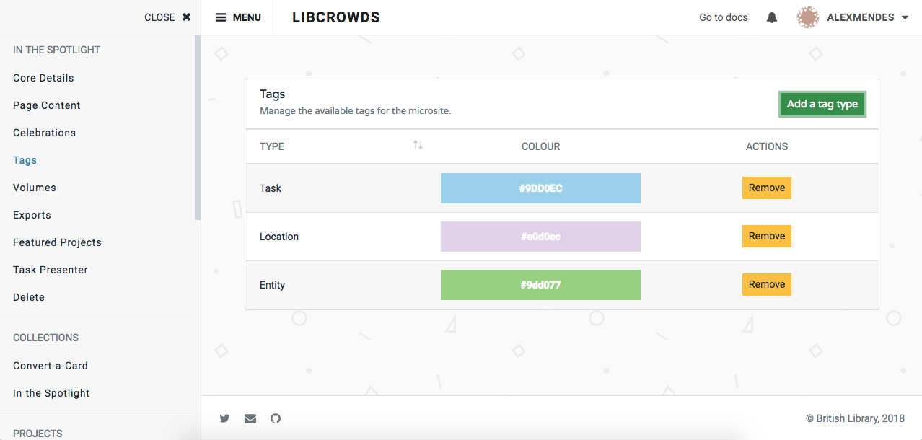This screenshot has height=440, width=922.
Task: Click the ALEXMENDES avatar image
Action: tap(808, 17)
